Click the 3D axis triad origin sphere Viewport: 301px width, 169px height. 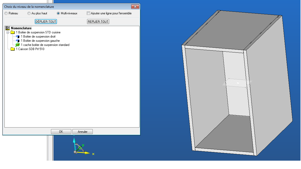76,152
